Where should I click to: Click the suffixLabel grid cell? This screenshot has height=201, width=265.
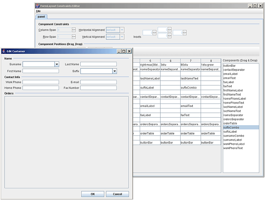(150, 88)
